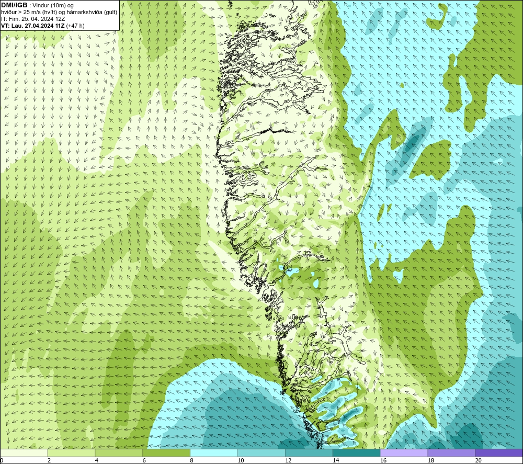Click the '2' scale tick label
Viewport: 523px width, 464px height.
coord(49,460)
